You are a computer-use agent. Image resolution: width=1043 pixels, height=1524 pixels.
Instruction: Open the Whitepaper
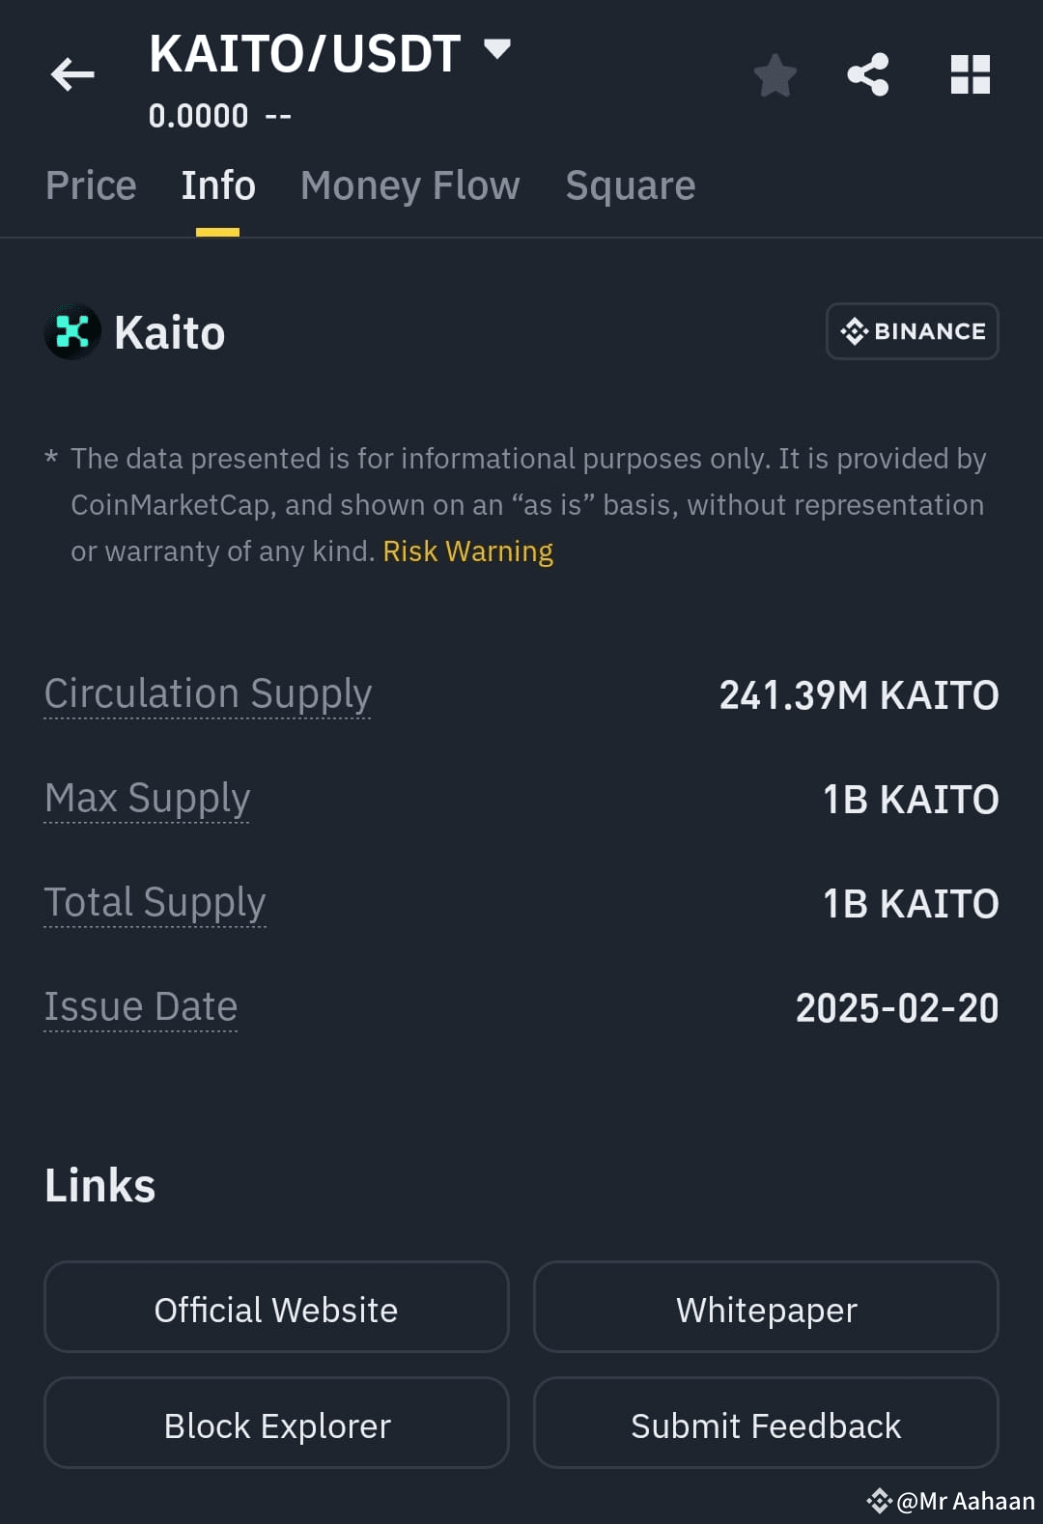tap(766, 1309)
